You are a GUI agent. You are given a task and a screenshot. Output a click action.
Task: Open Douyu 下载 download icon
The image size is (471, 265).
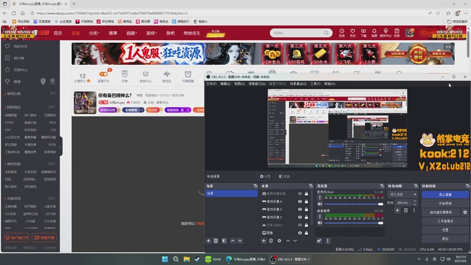[363, 32]
